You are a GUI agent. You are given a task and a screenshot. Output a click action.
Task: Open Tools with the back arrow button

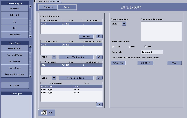[14, 85]
